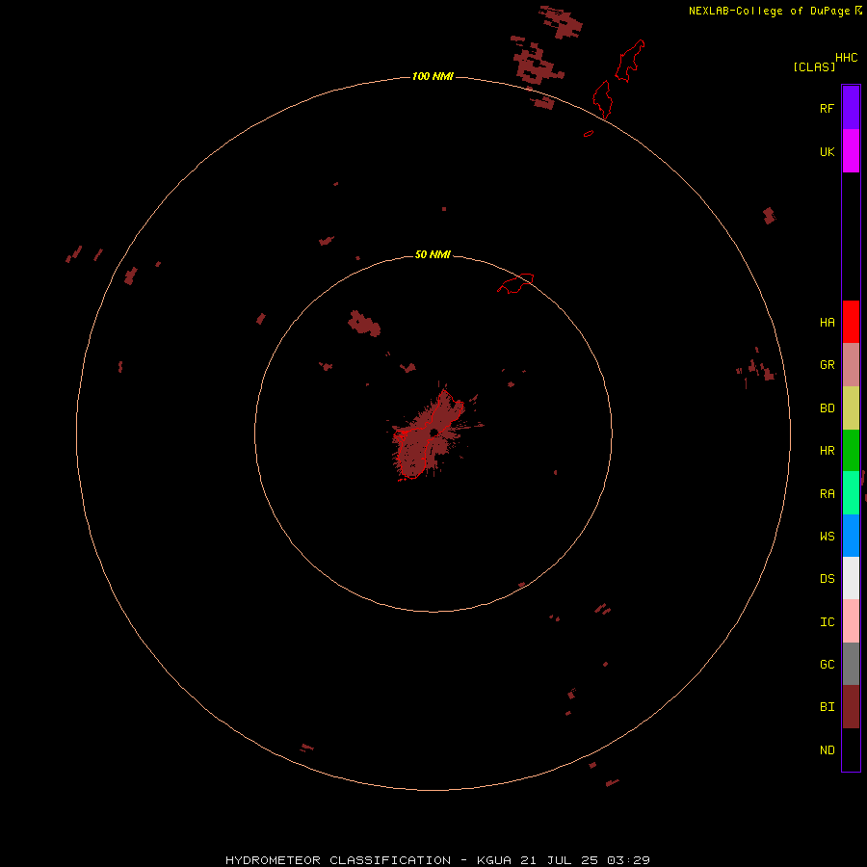The width and height of the screenshot is (867, 867).
Task: Click the WS blue legend swatch
Action: coord(851,536)
